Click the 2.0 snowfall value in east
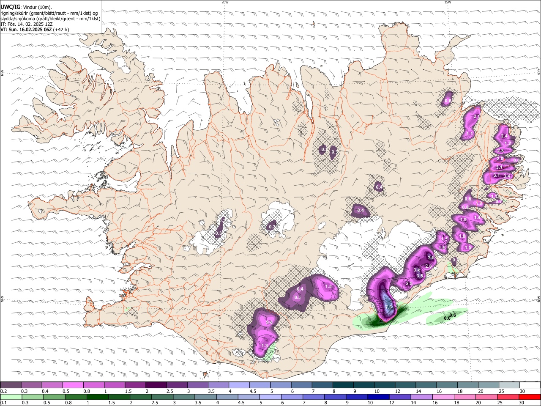Image resolution: width=541 pixels, height=406 pixels. click(500, 159)
